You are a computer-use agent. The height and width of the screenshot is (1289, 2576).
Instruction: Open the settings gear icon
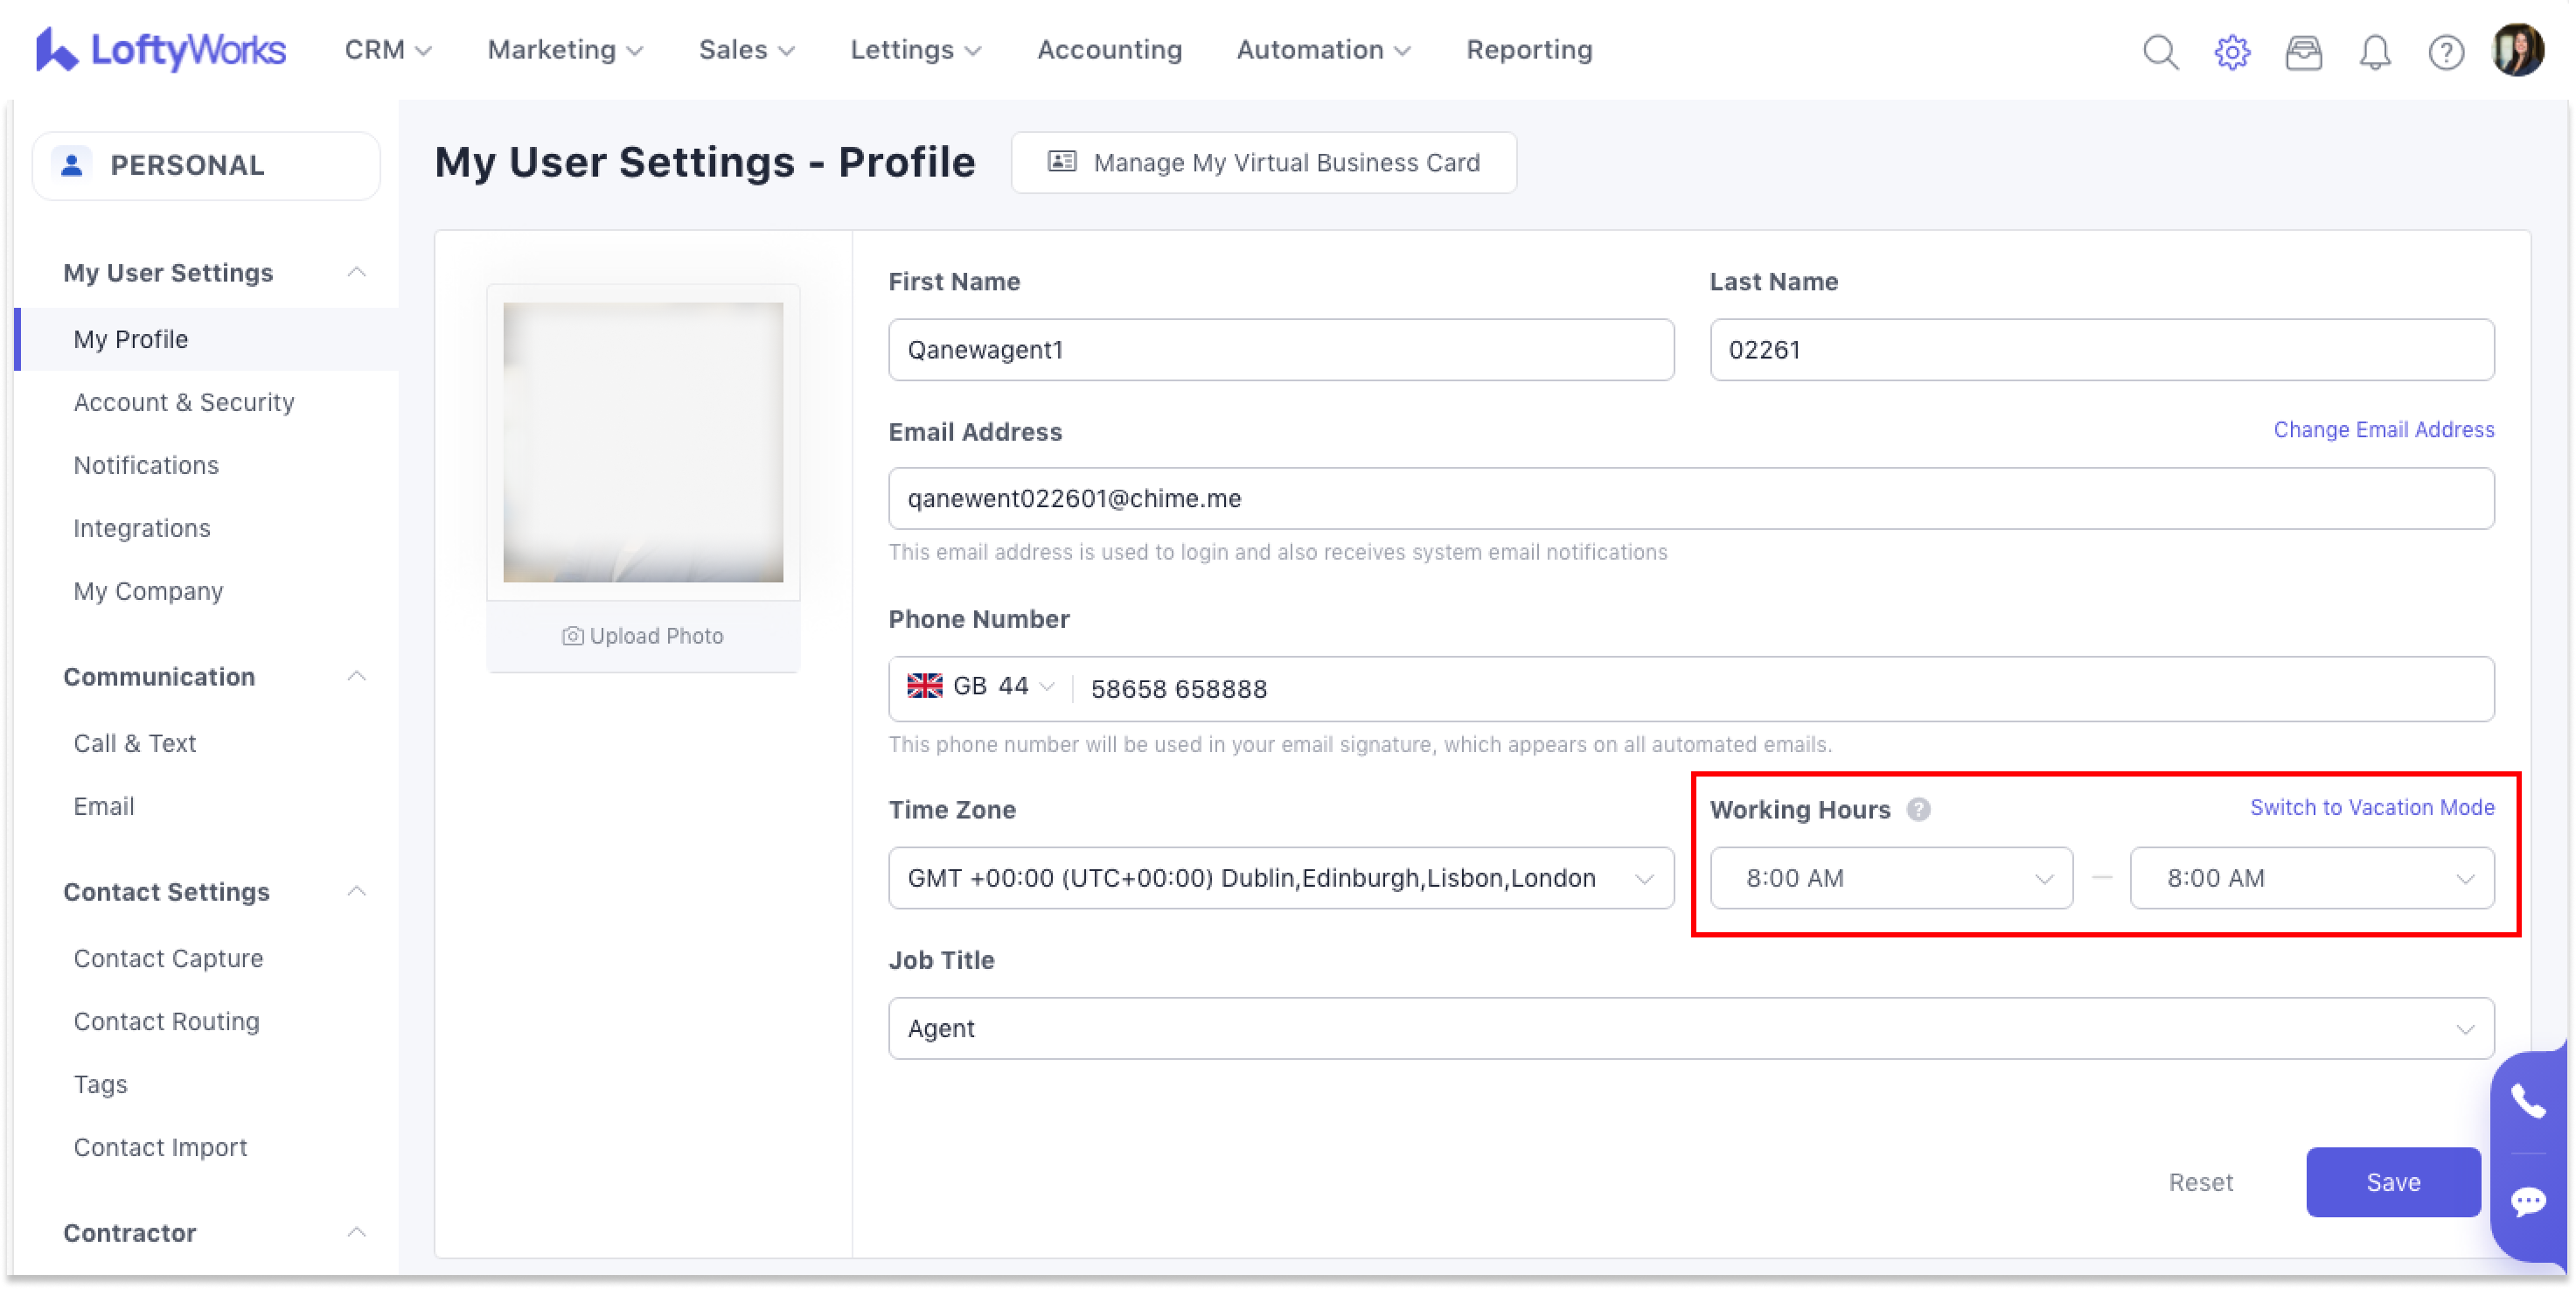point(2232,51)
